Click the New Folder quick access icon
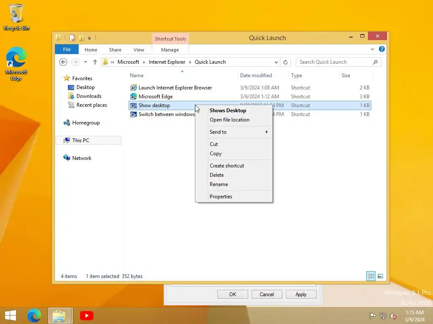Image resolution: width=433 pixels, height=324 pixels. [x=81, y=38]
